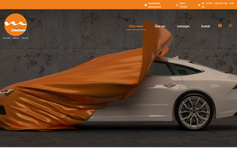Open the Instagram profile icon
Viewport: 237px width, 148px height.
coord(230,26)
